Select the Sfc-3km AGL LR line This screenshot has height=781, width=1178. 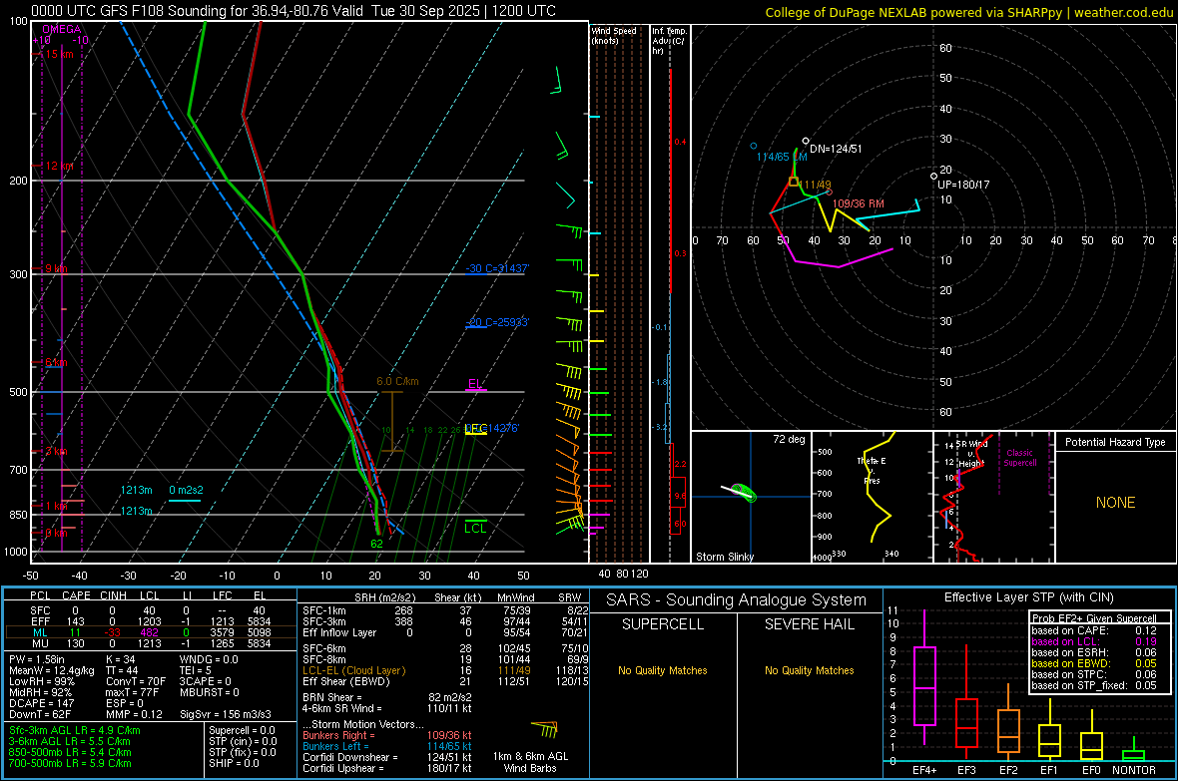click(75, 730)
